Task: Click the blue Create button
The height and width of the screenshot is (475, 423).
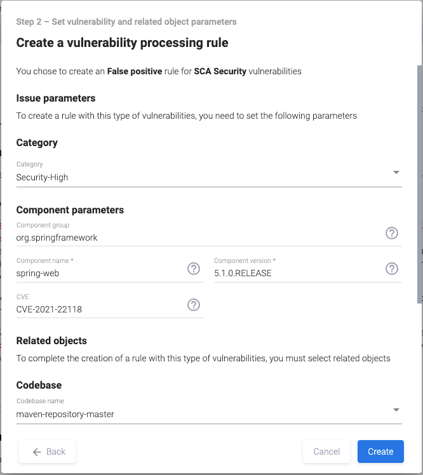Action: click(380, 452)
